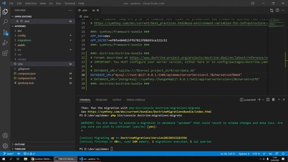
Task: Toggle the customize layout icon in title bar
Action: point(253,3)
